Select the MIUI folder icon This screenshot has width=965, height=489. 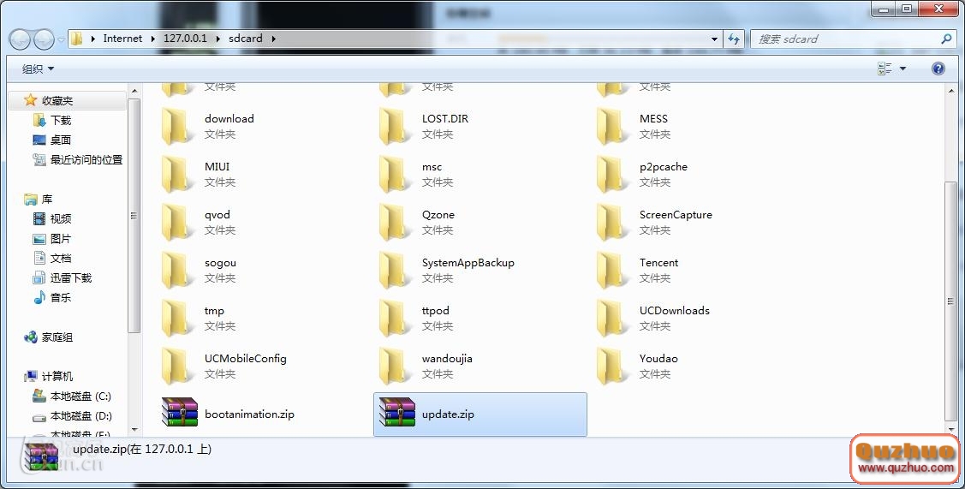tap(177, 175)
